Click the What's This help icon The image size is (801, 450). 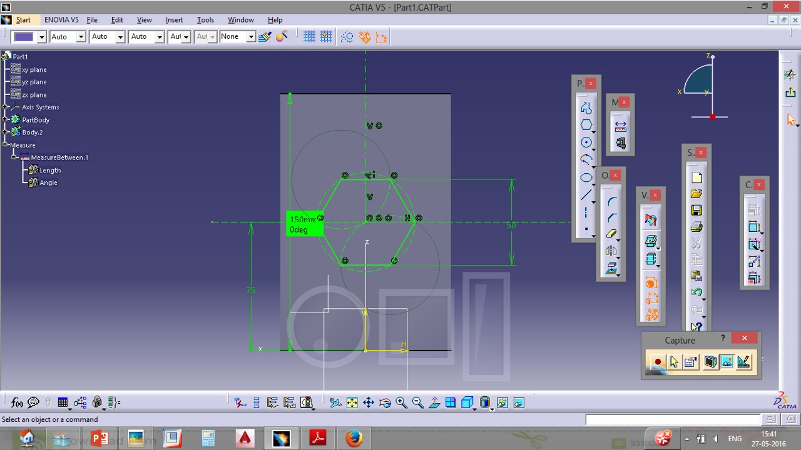coord(696,326)
